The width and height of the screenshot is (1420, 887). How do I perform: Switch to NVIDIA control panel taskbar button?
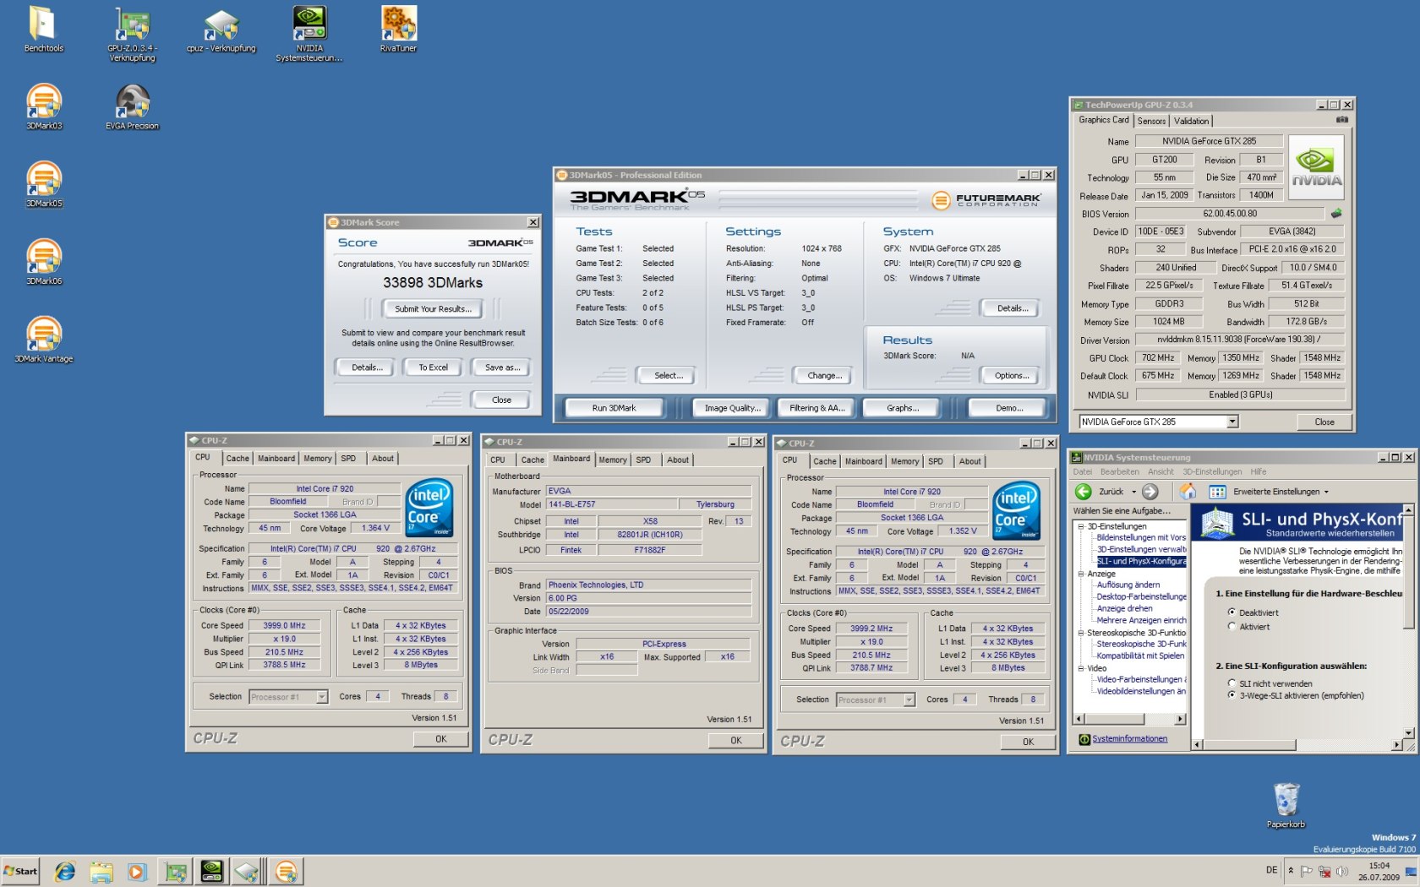(211, 871)
